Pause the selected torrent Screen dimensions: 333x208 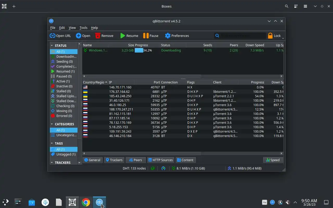151,36
